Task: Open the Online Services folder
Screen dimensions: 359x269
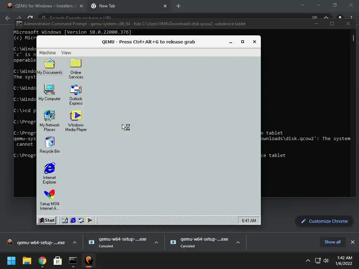Action: pos(76,68)
